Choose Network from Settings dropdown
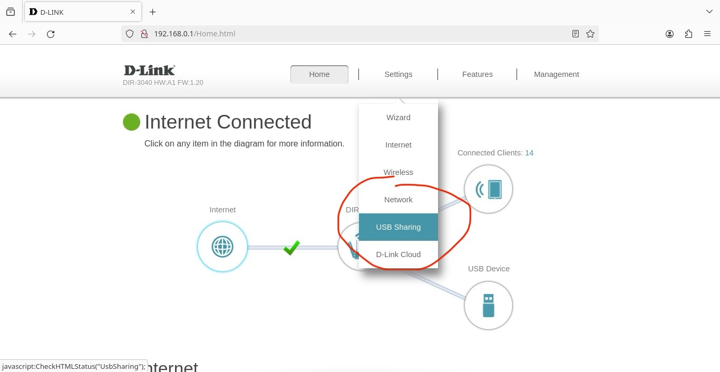This screenshot has width=720, height=372. click(x=398, y=200)
